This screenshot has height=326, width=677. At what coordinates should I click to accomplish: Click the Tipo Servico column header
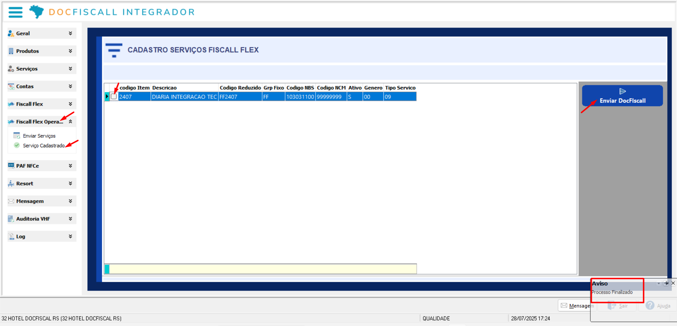tap(400, 88)
